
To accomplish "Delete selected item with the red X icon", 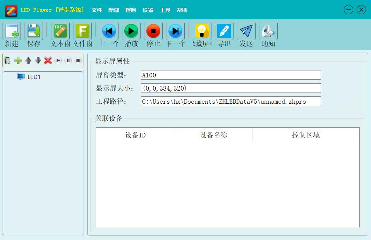I will (x=48, y=60).
